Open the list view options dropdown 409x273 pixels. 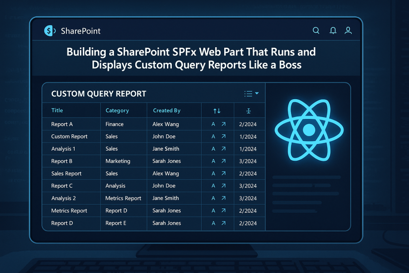tap(251, 93)
